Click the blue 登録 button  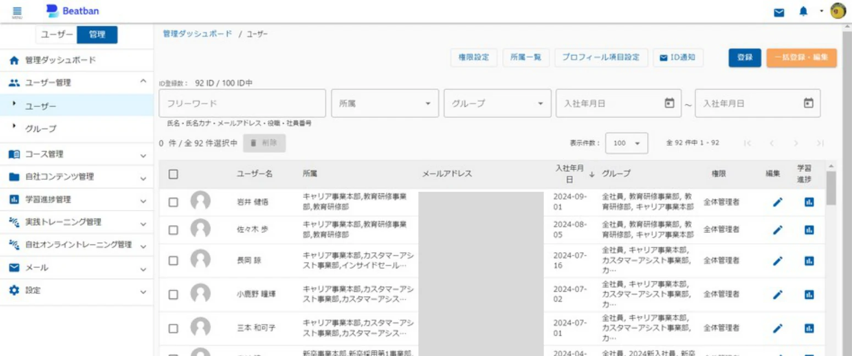pos(745,57)
